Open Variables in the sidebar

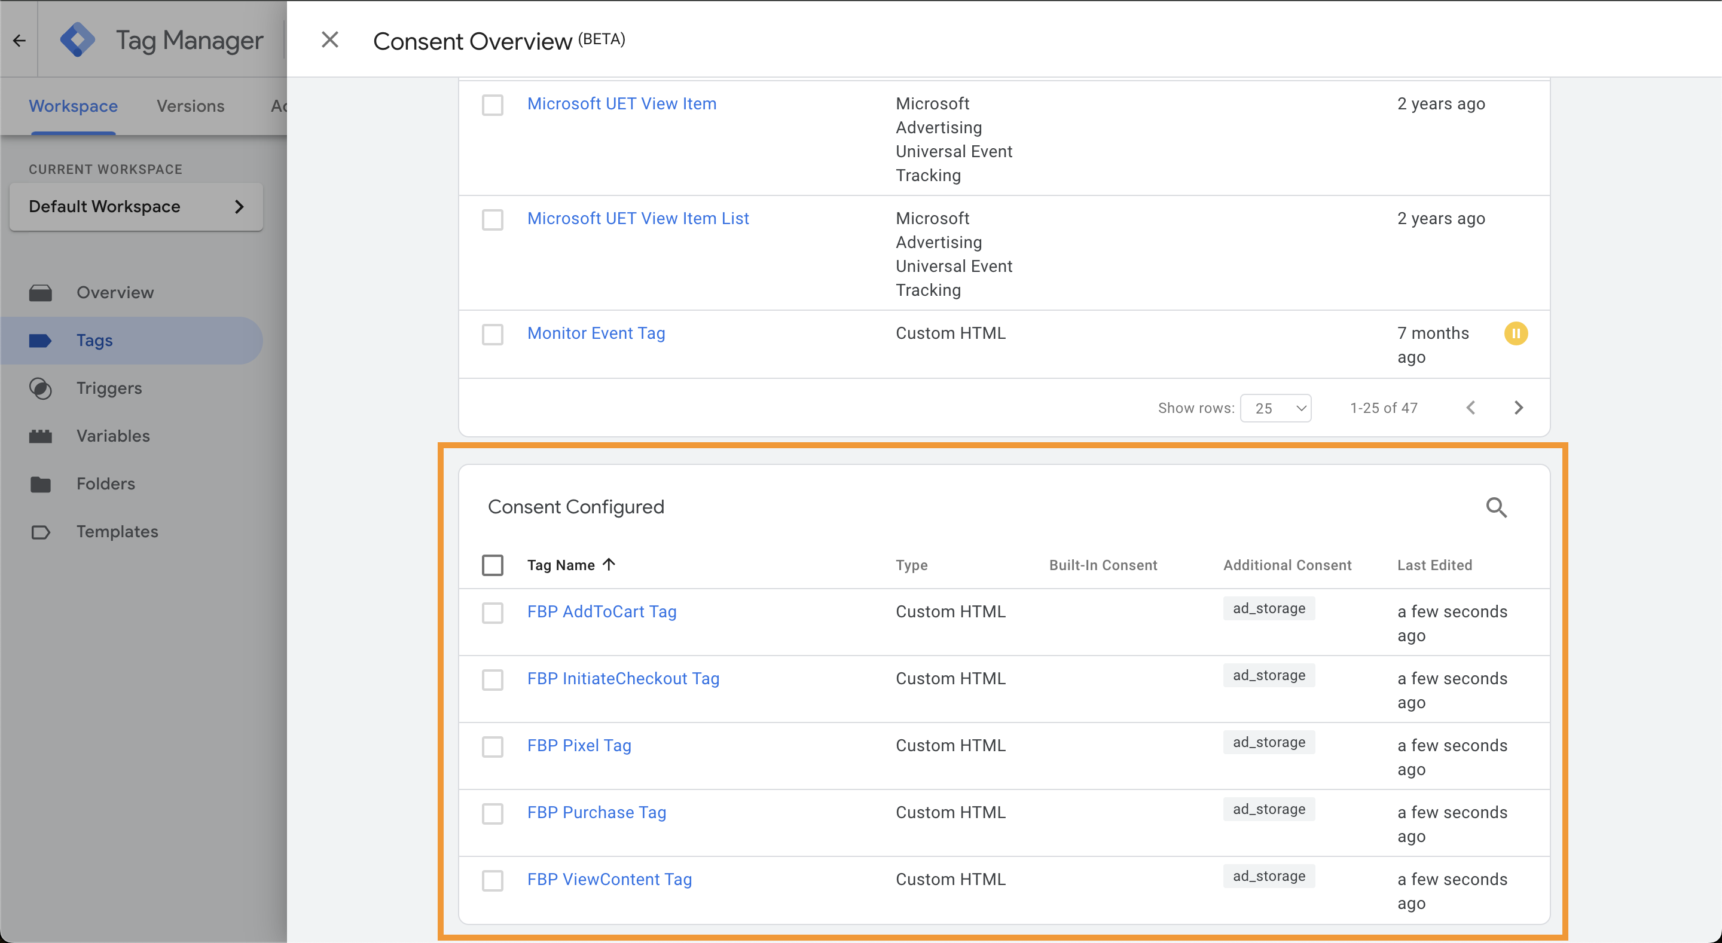[x=113, y=436]
